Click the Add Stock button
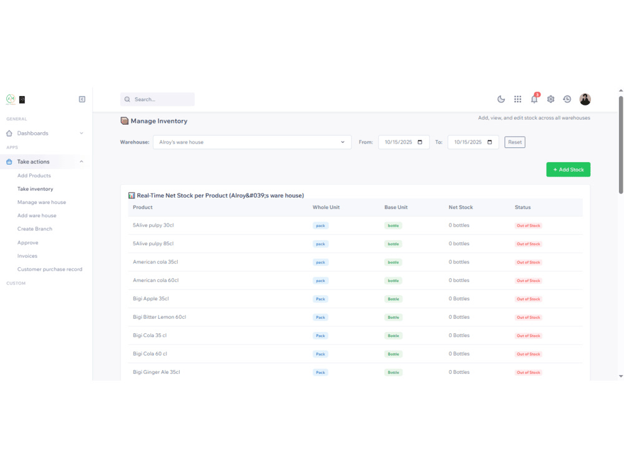 point(568,170)
